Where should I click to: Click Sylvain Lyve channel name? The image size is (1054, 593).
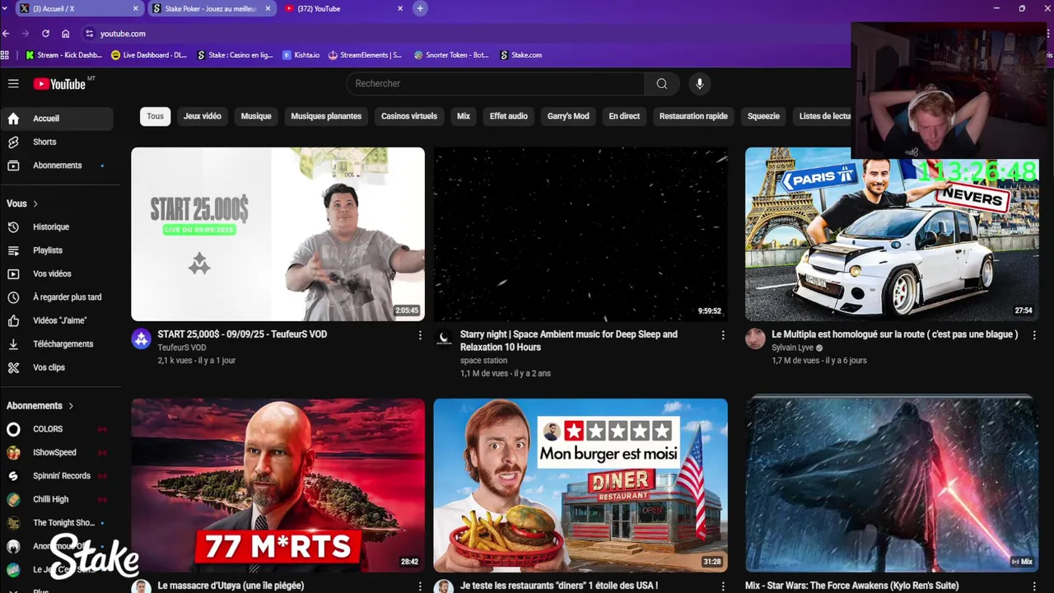792,348
